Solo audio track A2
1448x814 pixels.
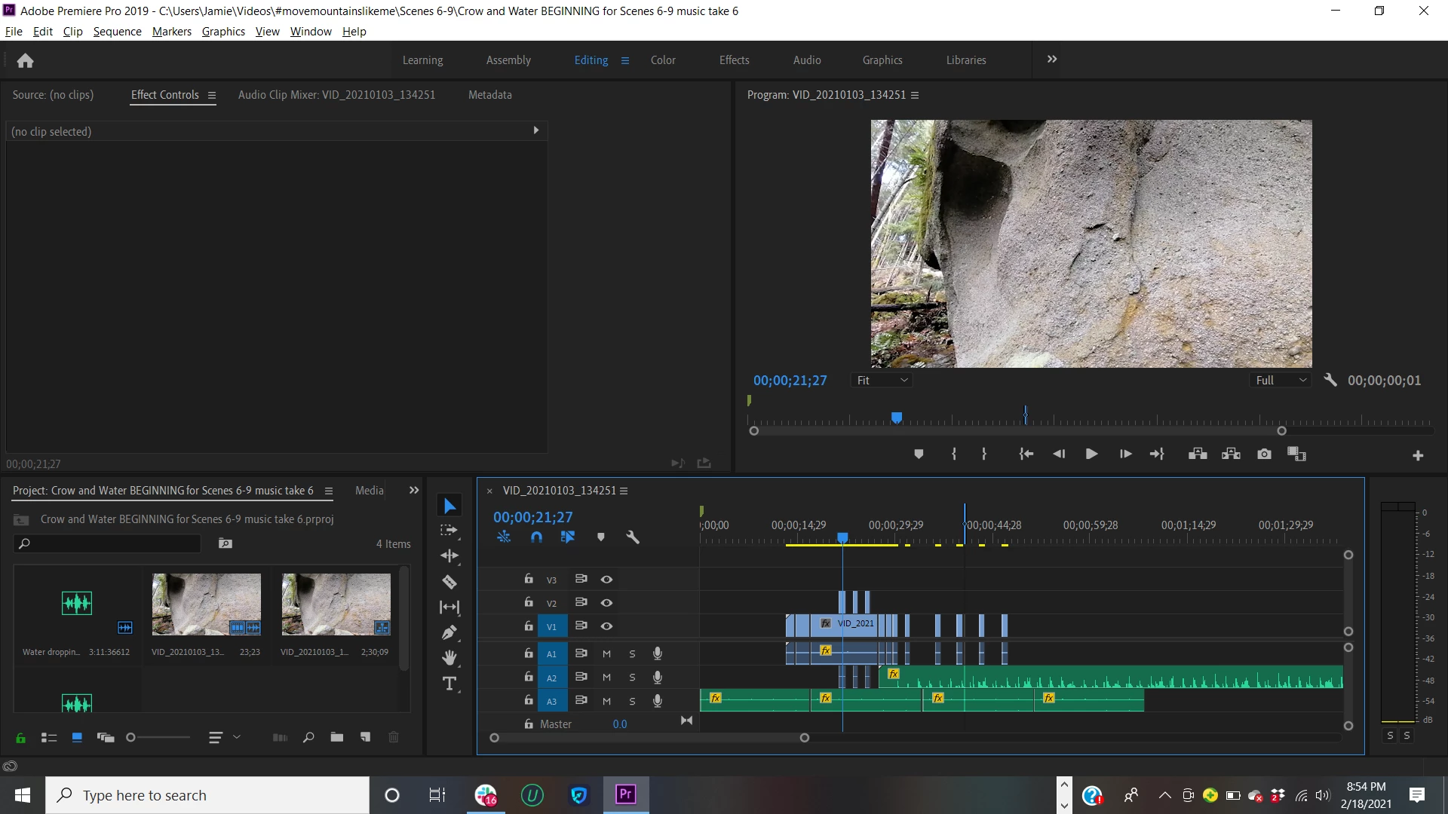(x=632, y=677)
